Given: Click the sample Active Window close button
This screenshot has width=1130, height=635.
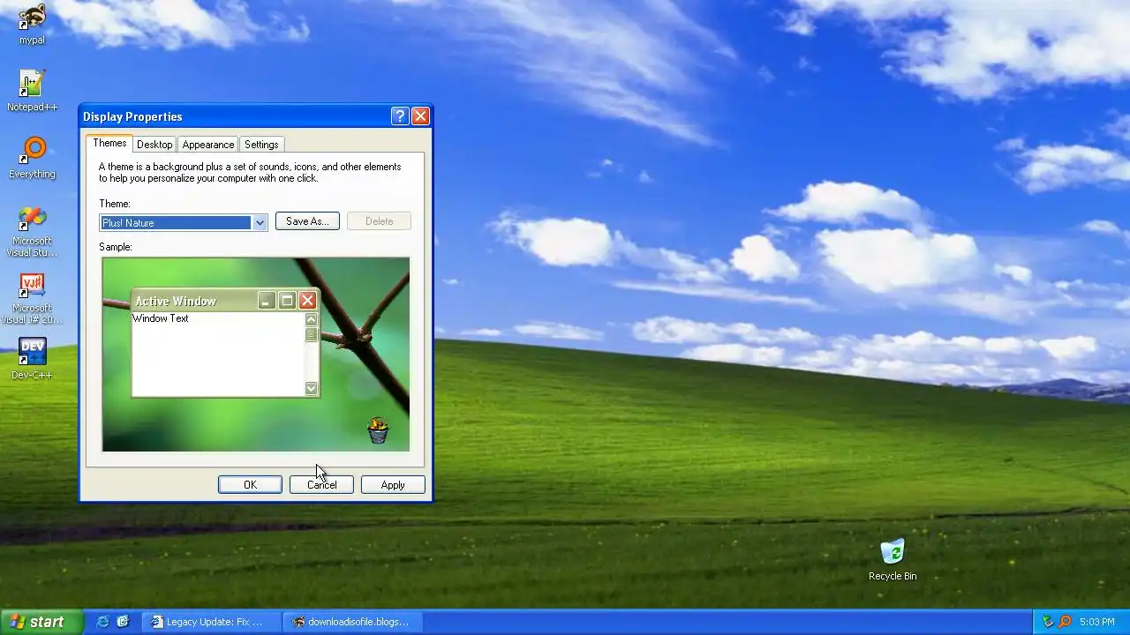Looking at the screenshot, I should pos(307,301).
